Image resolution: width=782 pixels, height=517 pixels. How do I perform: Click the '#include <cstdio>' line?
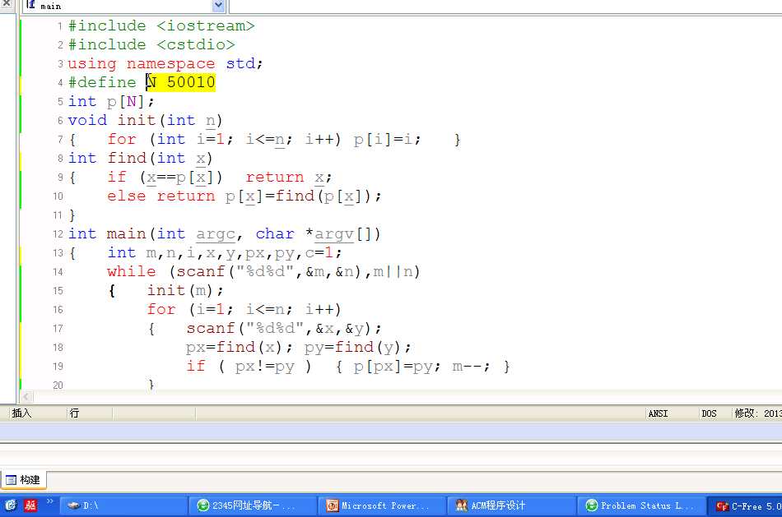click(x=151, y=44)
